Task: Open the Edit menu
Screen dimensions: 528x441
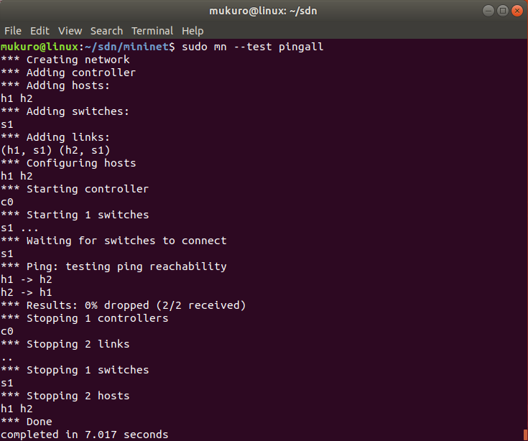Action: 40,31
